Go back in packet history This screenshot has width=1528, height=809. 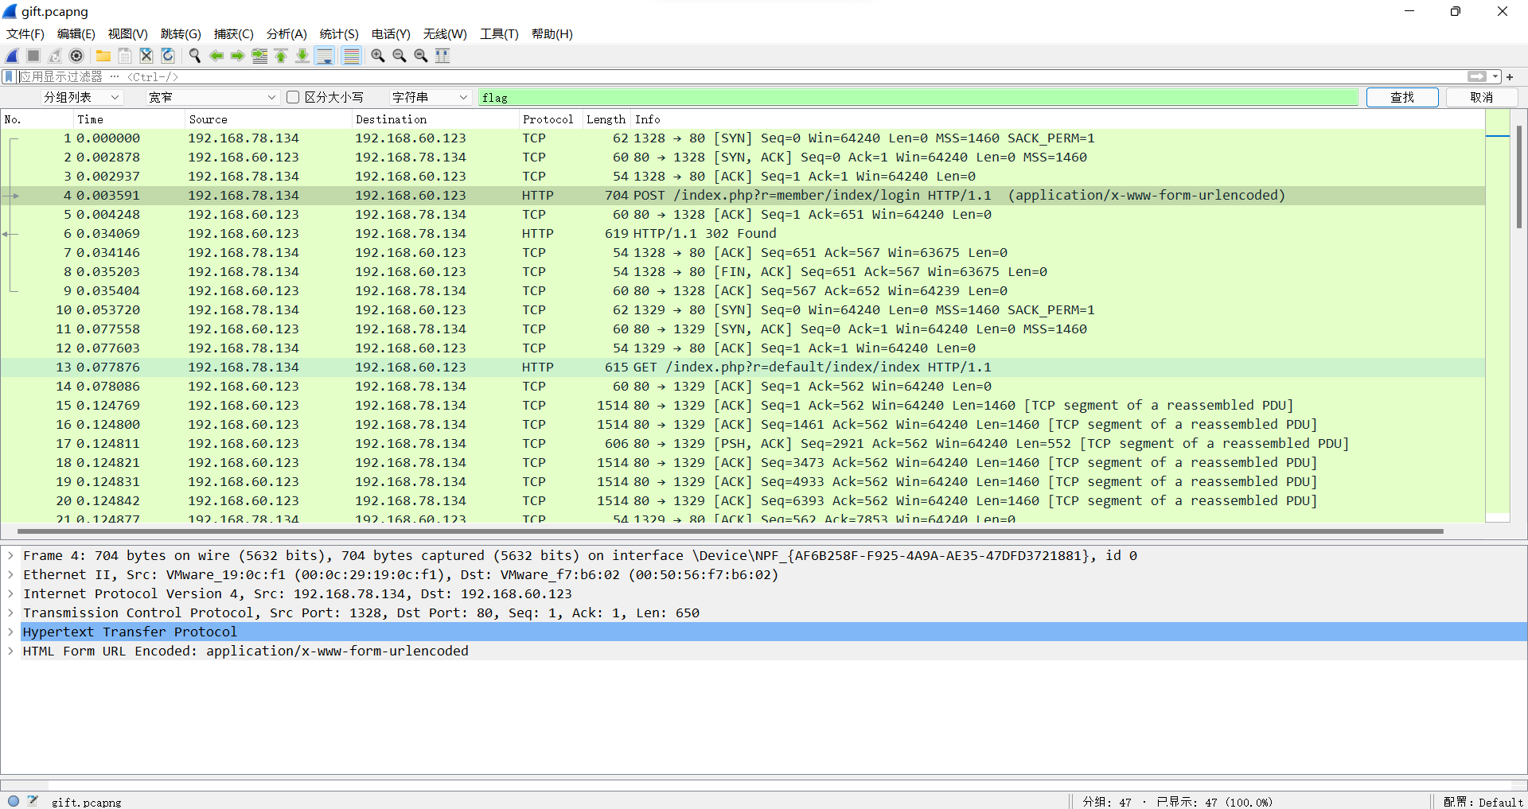(216, 56)
